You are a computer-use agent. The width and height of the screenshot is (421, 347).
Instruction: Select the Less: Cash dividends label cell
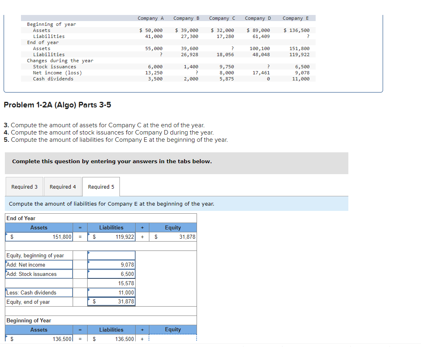pos(39,292)
